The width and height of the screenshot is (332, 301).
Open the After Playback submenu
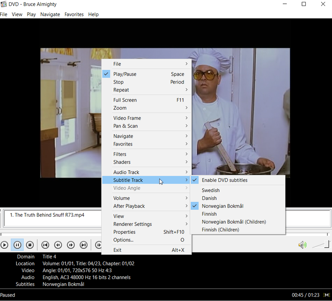[146, 206]
